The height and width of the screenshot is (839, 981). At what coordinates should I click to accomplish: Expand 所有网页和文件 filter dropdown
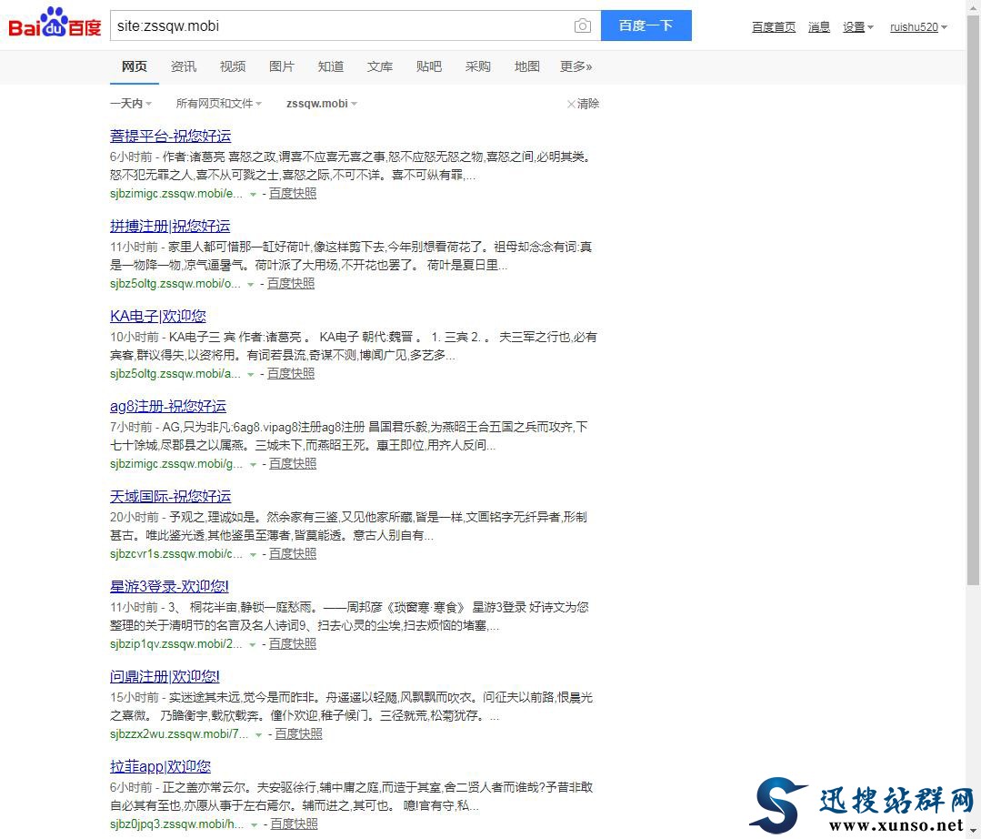tap(219, 104)
